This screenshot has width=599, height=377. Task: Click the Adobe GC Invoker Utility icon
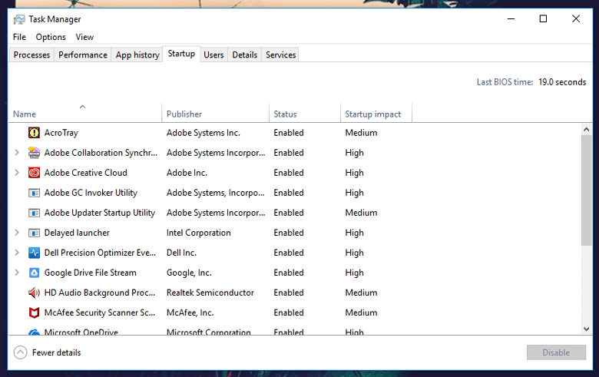tap(34, 193)
